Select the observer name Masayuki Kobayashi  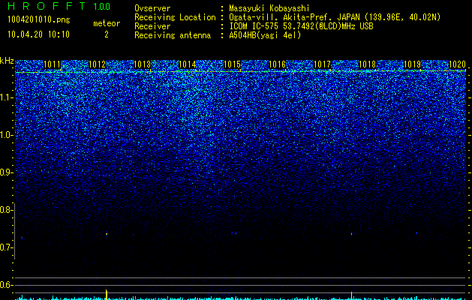269,8
